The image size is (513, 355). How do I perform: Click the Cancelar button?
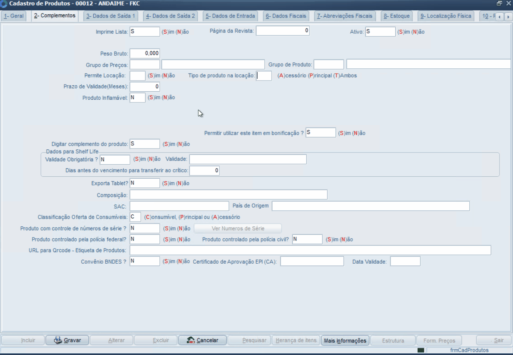(202, 340)
